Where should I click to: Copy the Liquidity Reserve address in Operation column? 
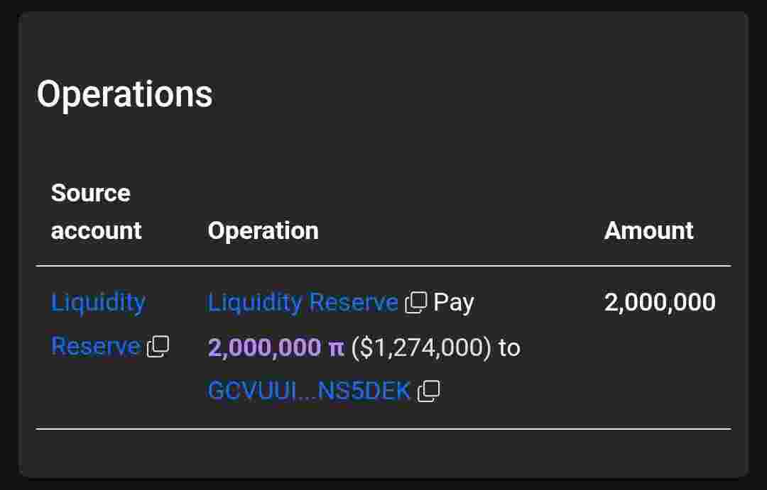pyautogui.click(x=416, y=302)
